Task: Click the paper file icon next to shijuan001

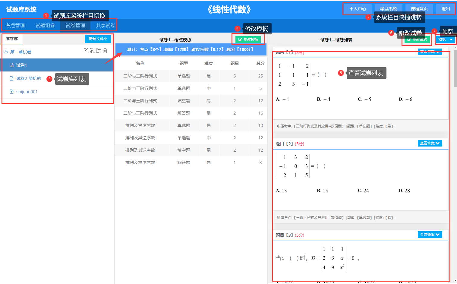Action: 11,92
